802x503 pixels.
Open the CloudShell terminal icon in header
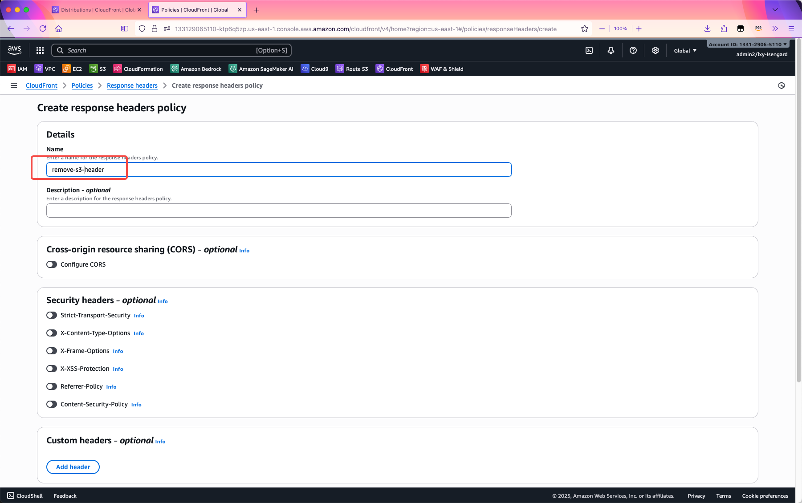589,50
